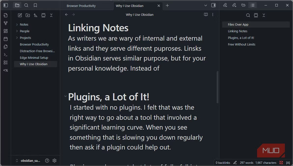Select the Why I Use Obsidian tab
The image size is (293, 166).
tap(129, 6)
